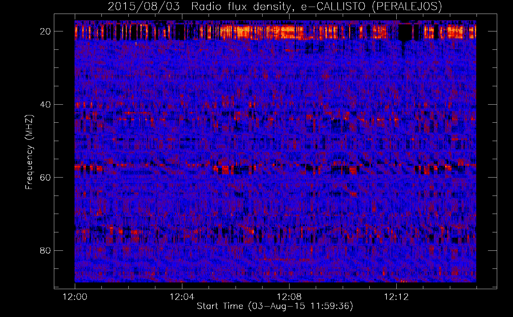Viewport: 513px width, 317px height.
Task: Click the 12:08 time tick label
Action: click(289, 297)
